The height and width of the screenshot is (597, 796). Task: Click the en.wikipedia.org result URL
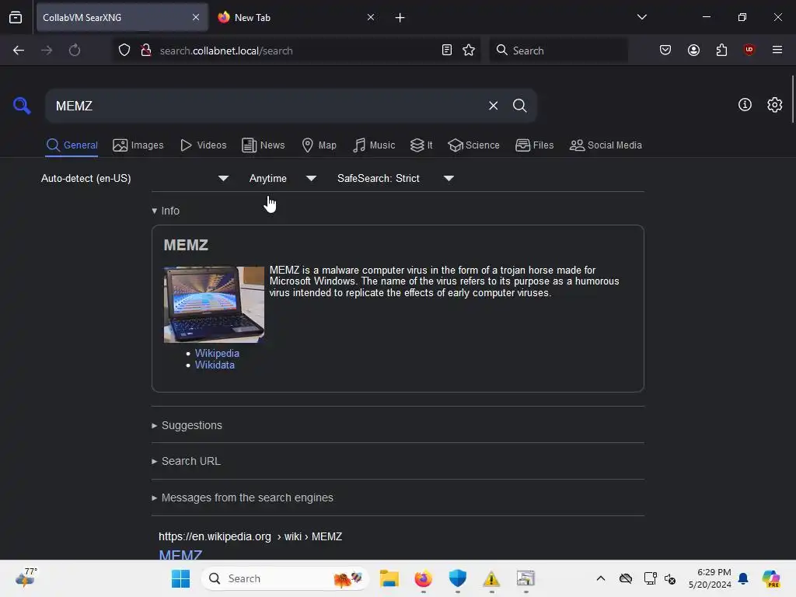pyautogui.click(x=250, y=536)
